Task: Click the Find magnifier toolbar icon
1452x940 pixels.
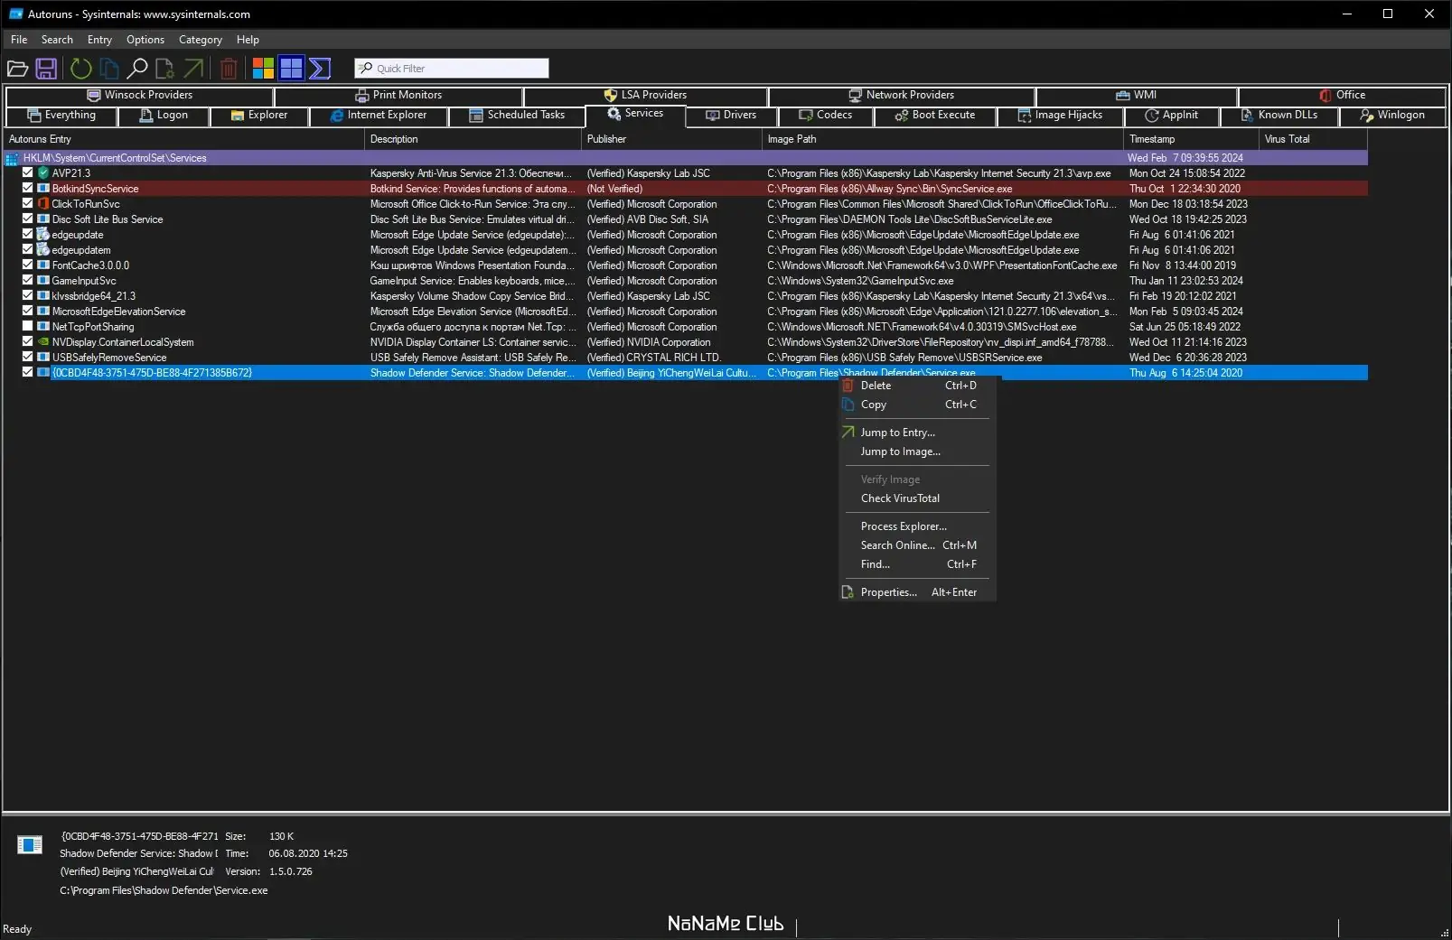Action: pyautogui.click(x=137, y=69)
